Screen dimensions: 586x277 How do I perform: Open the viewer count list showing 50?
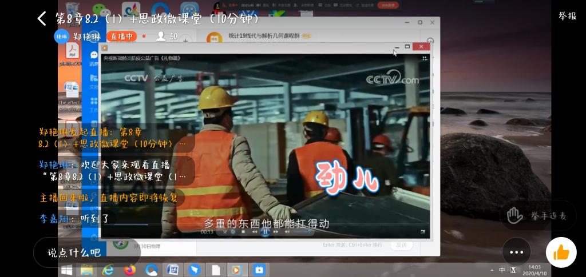tap(167, 37)
